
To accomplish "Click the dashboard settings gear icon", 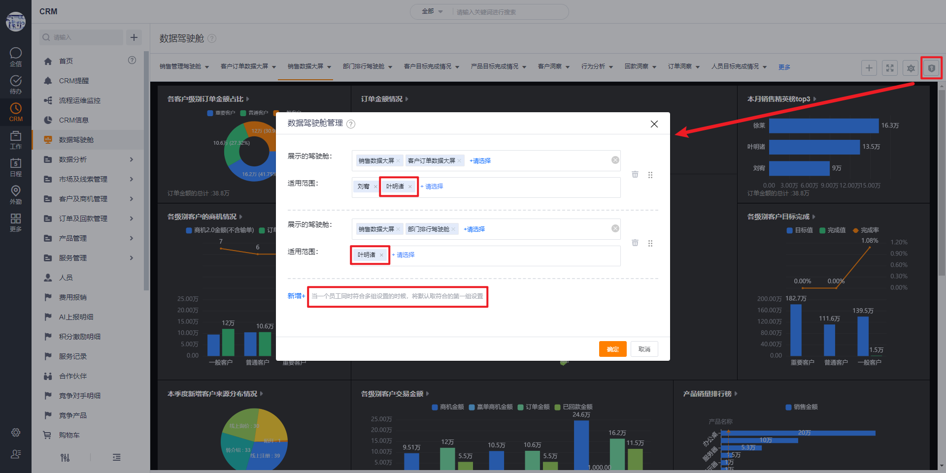I will 911,68.
